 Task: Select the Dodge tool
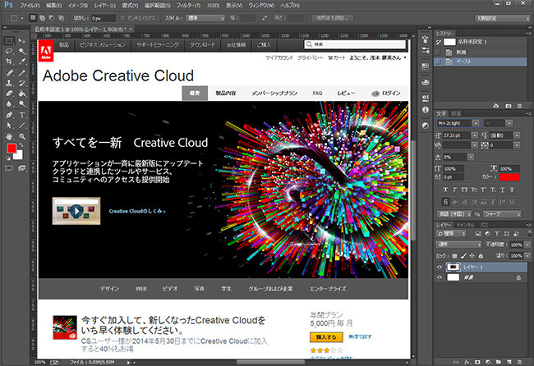[22, 103]
